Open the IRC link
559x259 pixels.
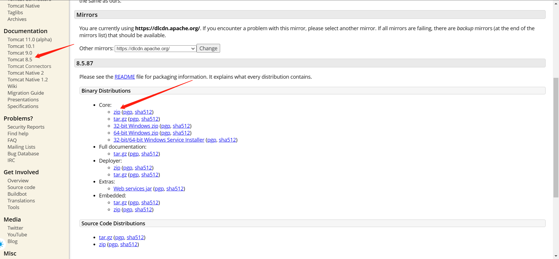[11, 160]
